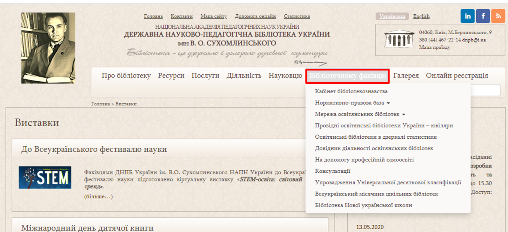Click the Sukhomlynsky portrait photo
508x232 pixels.
48,48
